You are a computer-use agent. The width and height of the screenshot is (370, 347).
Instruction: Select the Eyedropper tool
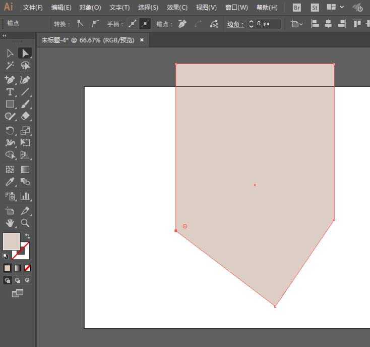pyautogui.click(x=10, y=182)
